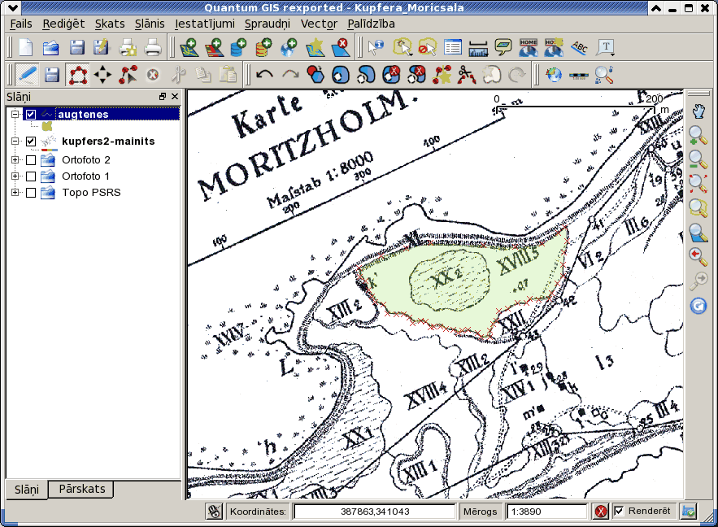Viewport: 718px width, 527px height.
Task: Click the ABC labeling icon
Action: point(580,47)
